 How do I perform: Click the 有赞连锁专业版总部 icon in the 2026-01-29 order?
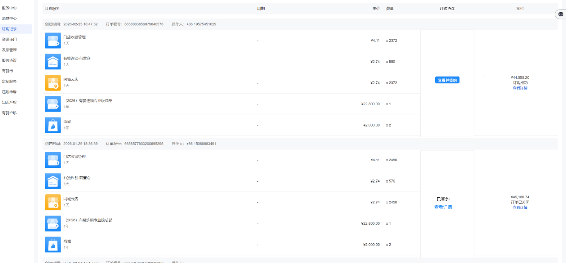coord(53,224)
